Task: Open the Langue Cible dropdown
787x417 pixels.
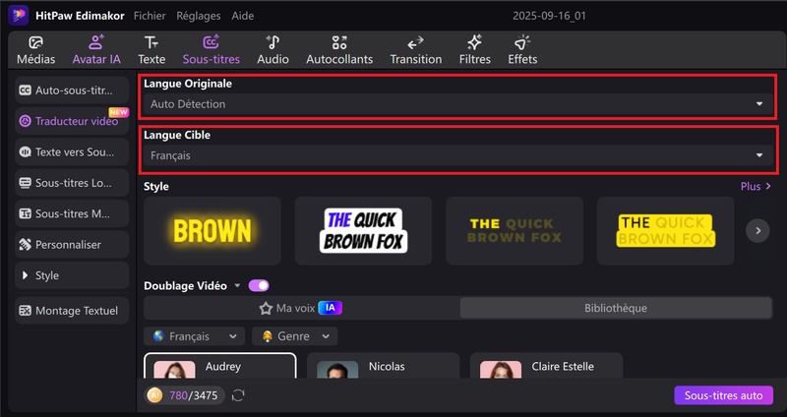Action: [457, 155]
